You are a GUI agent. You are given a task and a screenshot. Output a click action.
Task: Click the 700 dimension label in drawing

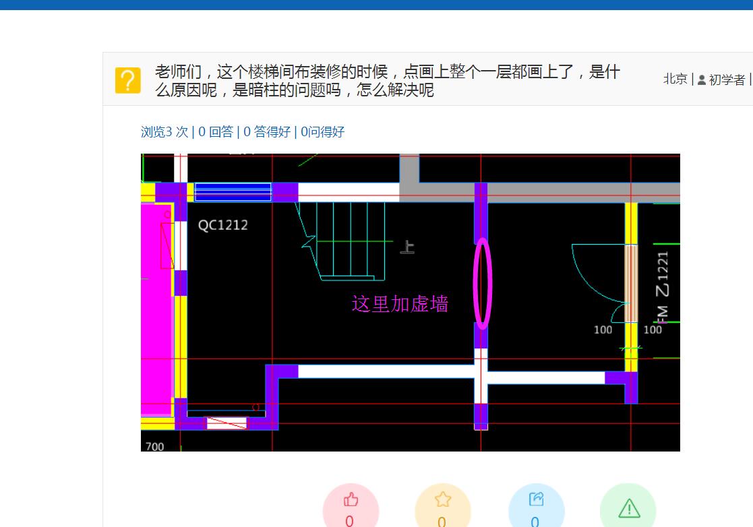click(154, 446)
